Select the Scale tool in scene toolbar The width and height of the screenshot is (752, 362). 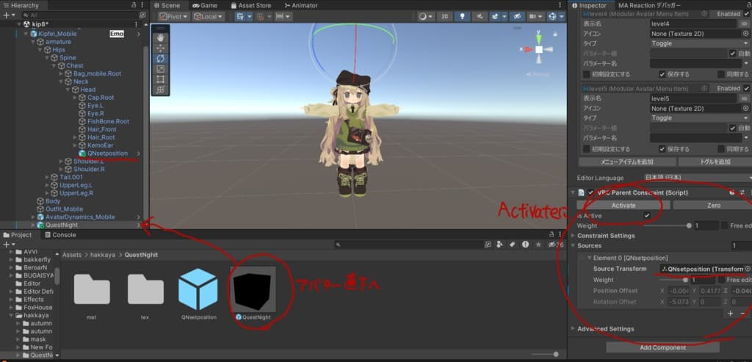(160, 68)
